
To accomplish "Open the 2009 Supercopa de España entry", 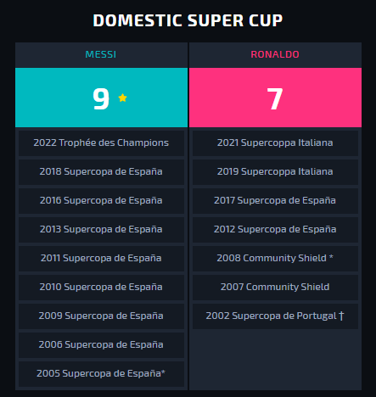I will click(x=101, y=316).
